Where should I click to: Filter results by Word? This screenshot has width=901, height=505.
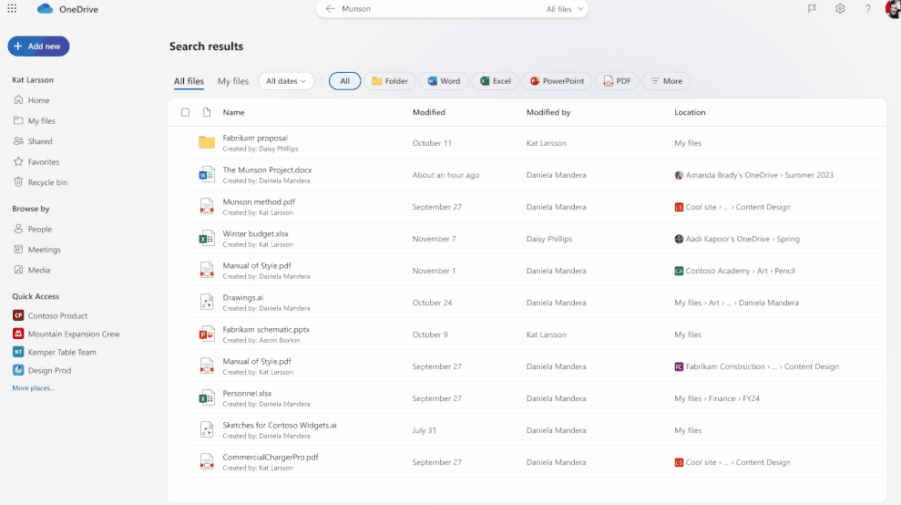tap(444, 81)
